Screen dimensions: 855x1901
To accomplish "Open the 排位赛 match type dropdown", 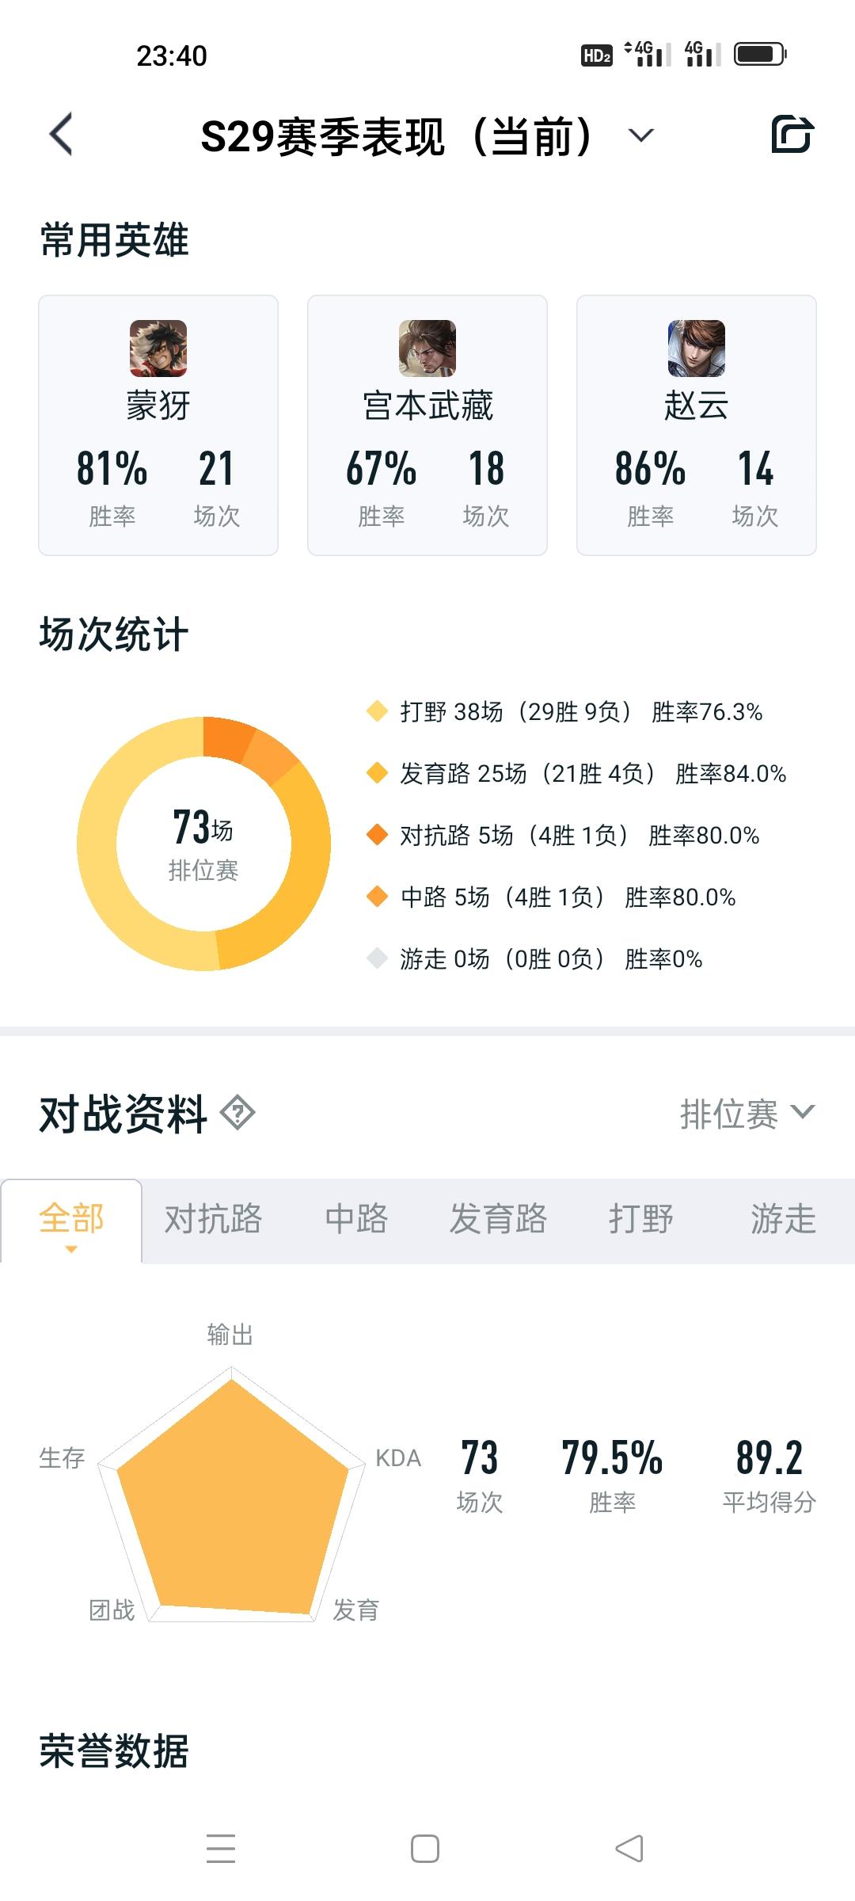I will pos(747,1114).
